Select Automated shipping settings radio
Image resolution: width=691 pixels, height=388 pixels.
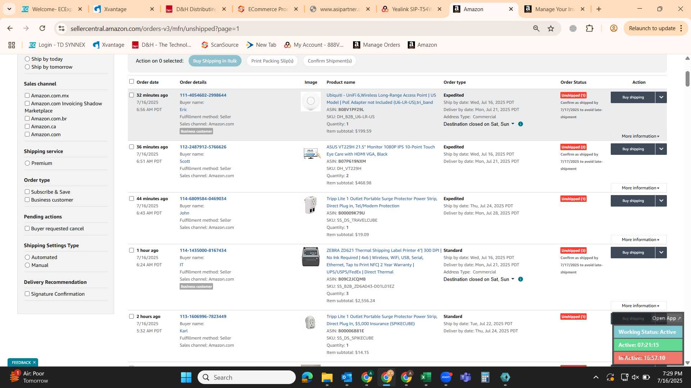[27, 257]
